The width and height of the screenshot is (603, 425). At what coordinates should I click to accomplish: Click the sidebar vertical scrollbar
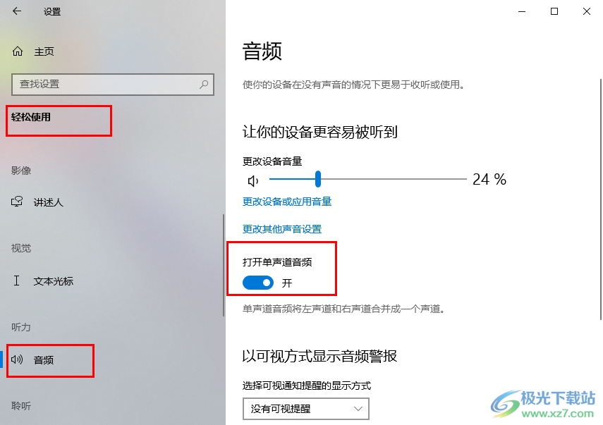coord(224,265)
